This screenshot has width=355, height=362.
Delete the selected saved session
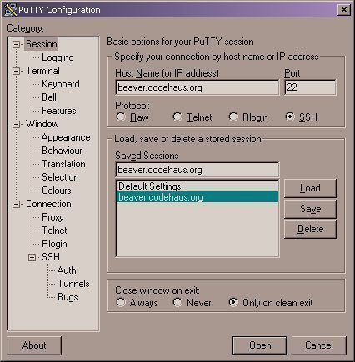pos(310,229)
